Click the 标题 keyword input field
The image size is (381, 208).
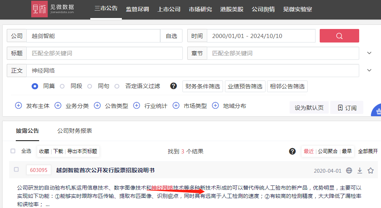click(105, 53)
